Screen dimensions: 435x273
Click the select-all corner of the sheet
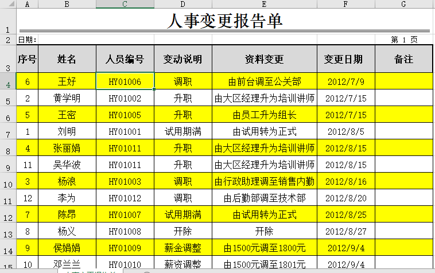coord(8,4)
